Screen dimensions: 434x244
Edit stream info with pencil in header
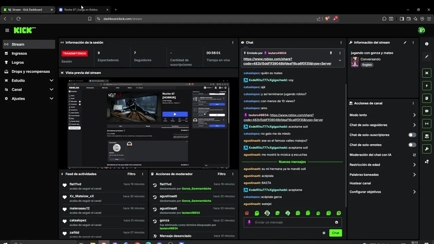click(x=405, y=42)
